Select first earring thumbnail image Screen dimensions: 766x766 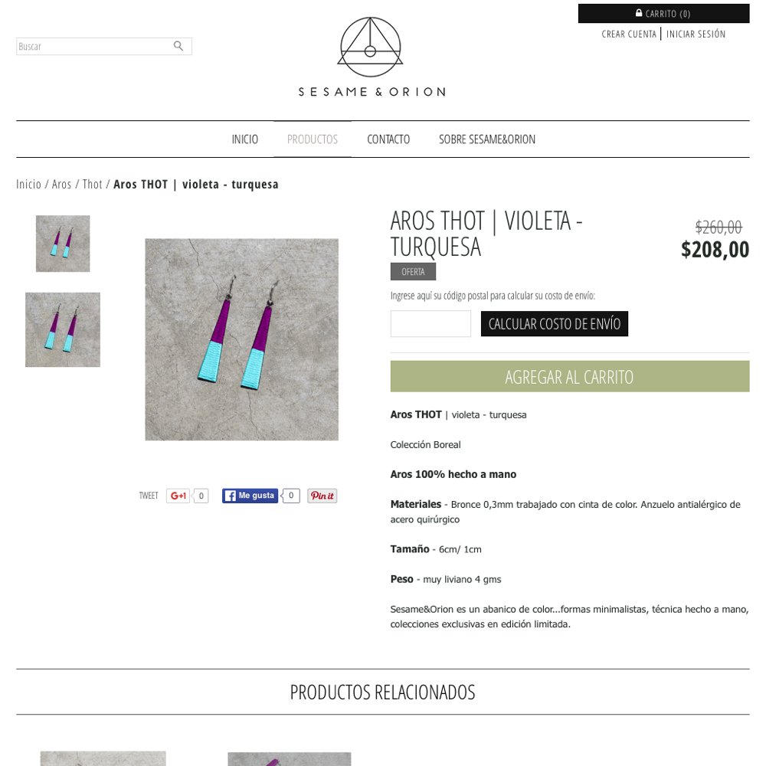(x=63, y=244)
